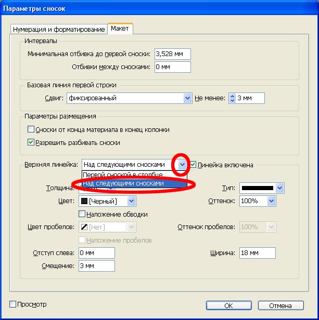The image size is (319, 320).
Task: Edit the Ширина 18 мм field
Action: point(258,253)
